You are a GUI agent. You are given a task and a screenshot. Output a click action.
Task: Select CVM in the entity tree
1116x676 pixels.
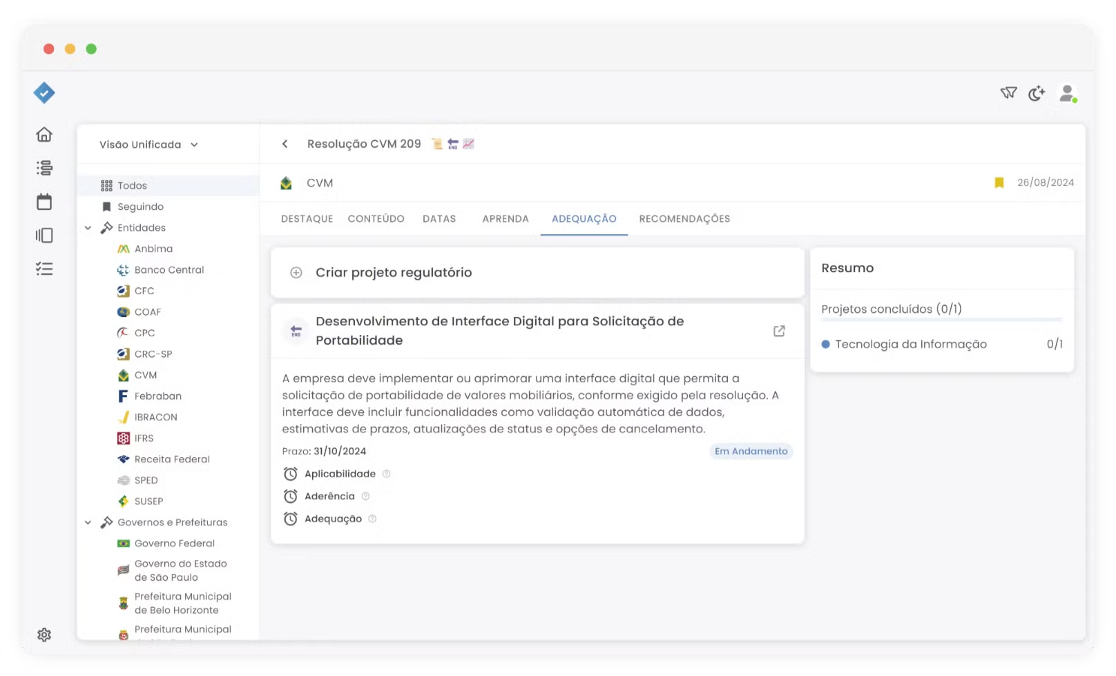[x=146, y=376]
